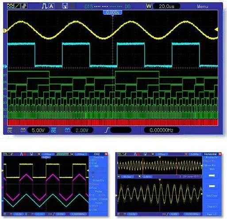Screen dimensions: 227x219
Task: Select the Fine Volts/Div radio option
Action: click(93, 188)
